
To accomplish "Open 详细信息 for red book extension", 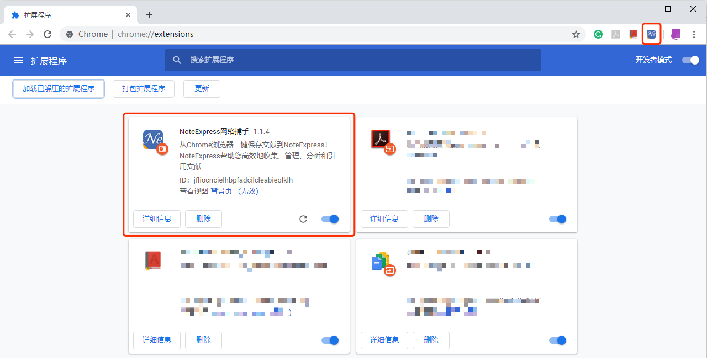I will pyautogui.click(x=157, y=340).
